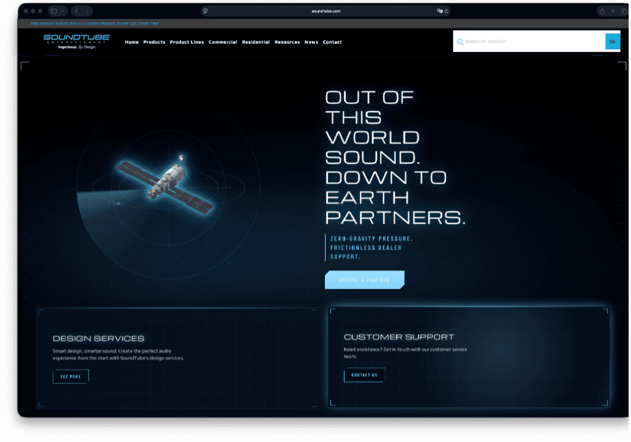
Task: Click the search magnifier icon
Action: (x=460, y=41)
